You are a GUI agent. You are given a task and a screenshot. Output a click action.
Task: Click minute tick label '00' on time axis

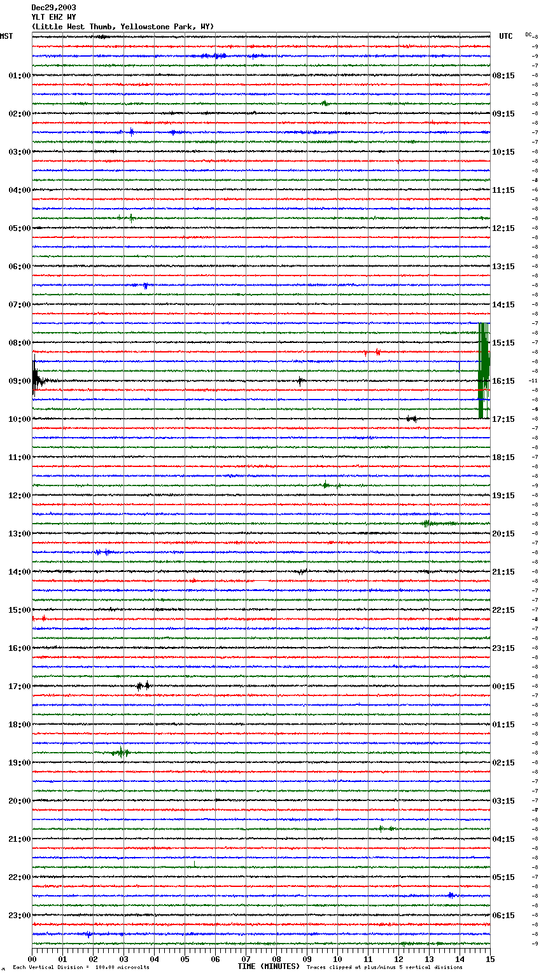pos(32,959)
